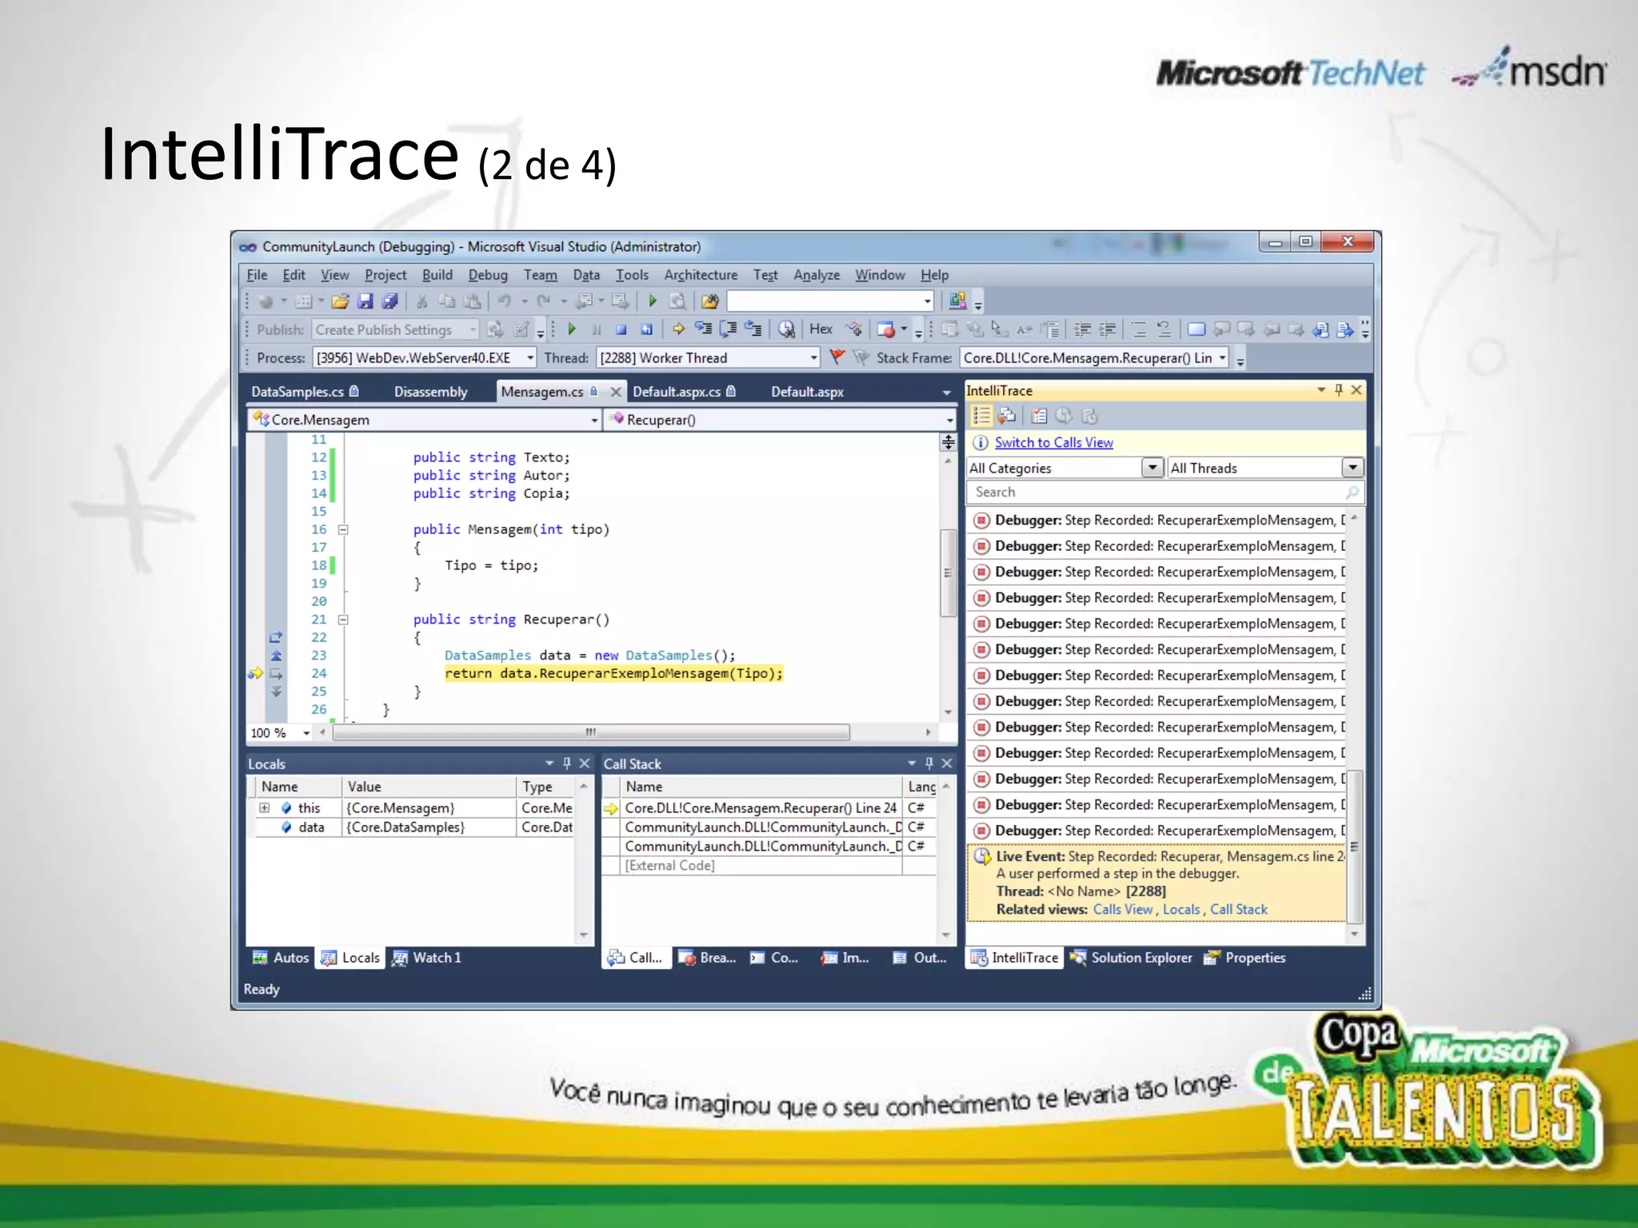Viewport: 1638px width, 1228px height.
Task: Open the Properties tab
Action: (1245, 958)
